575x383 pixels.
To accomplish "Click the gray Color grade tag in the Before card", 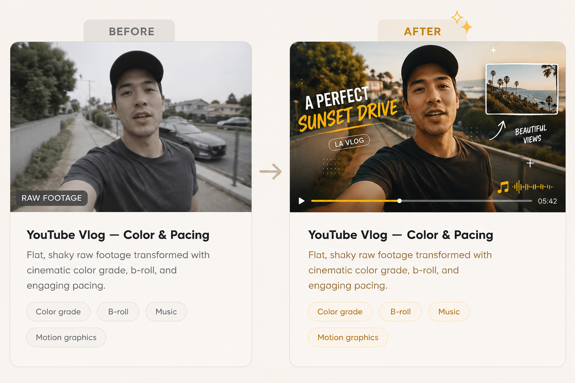I will pos(58,312).
